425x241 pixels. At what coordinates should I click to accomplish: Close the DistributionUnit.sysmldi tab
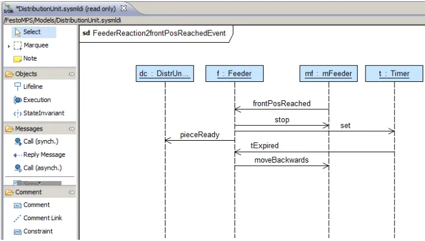tap(124, 8)
